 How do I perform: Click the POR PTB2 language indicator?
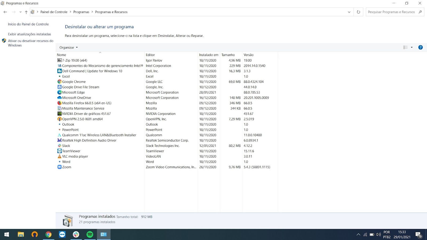click(x=387, y=234)
